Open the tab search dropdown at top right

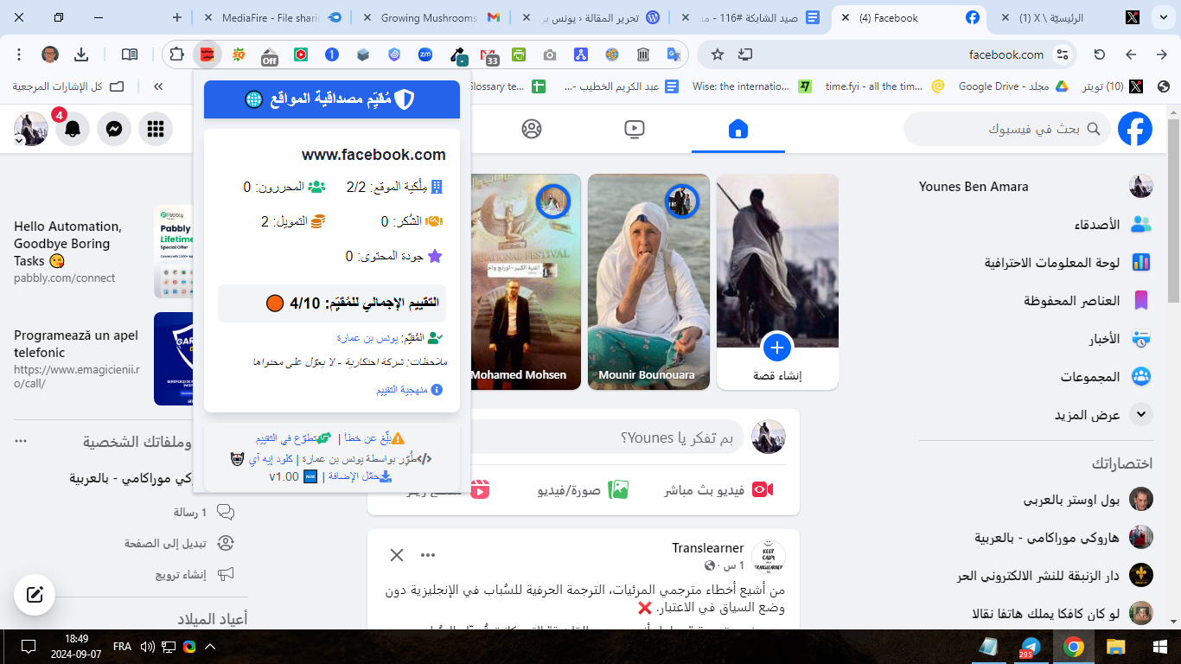tap(1162, 17)
